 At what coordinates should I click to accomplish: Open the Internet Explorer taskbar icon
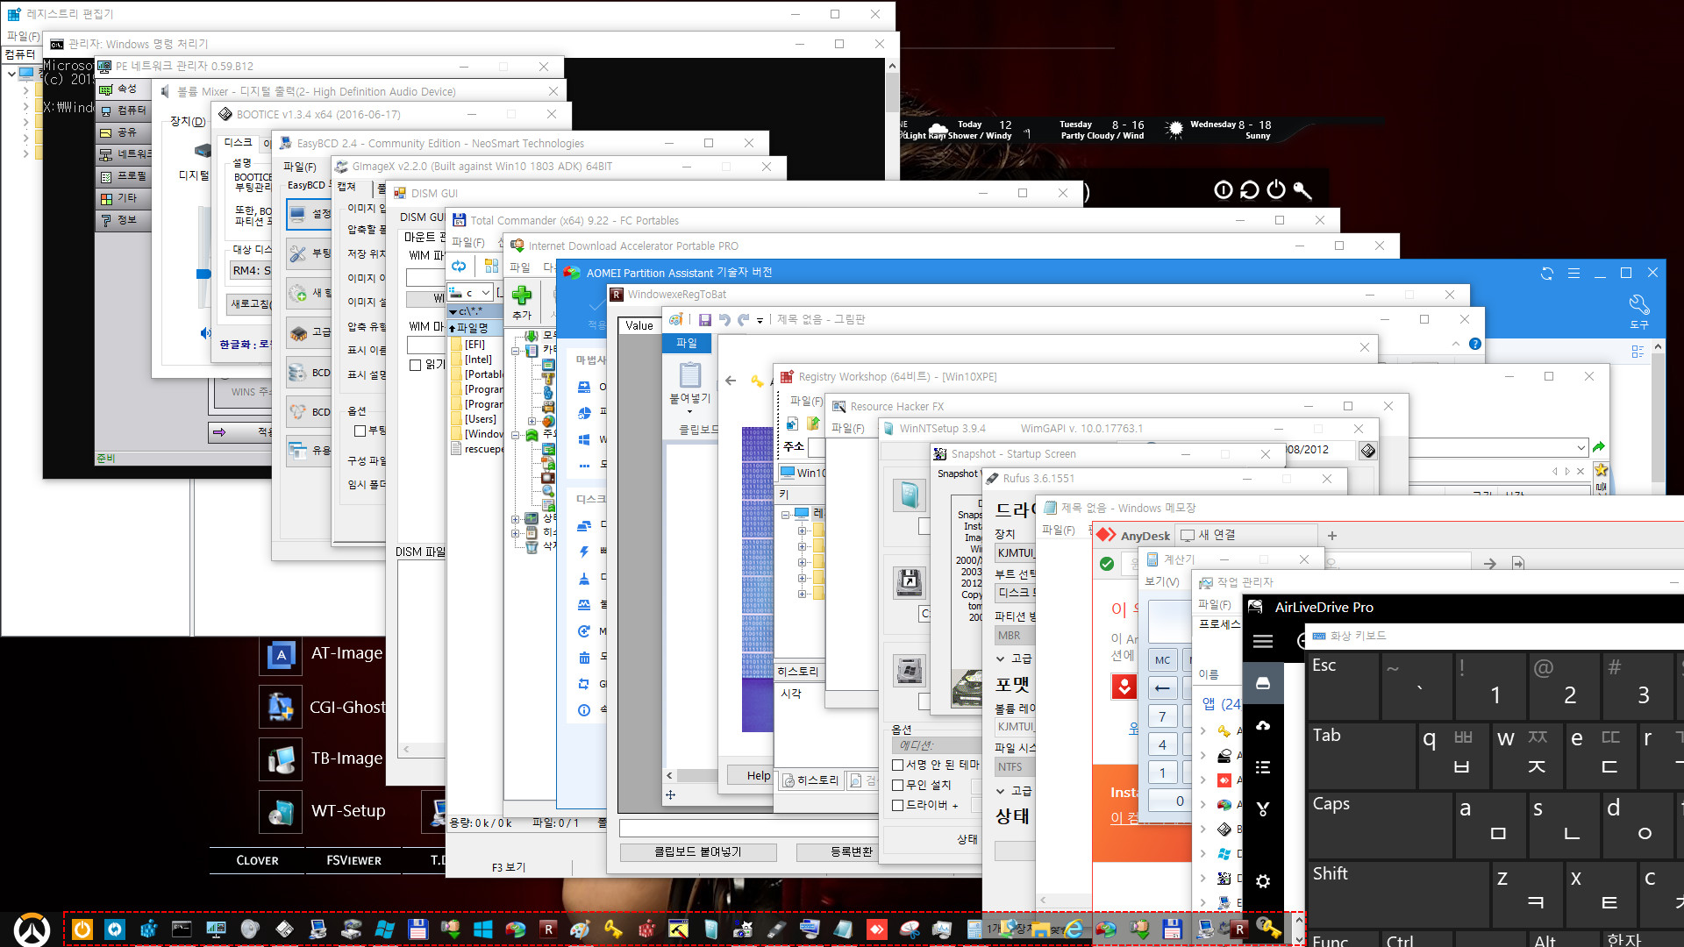coord(1074,929)
